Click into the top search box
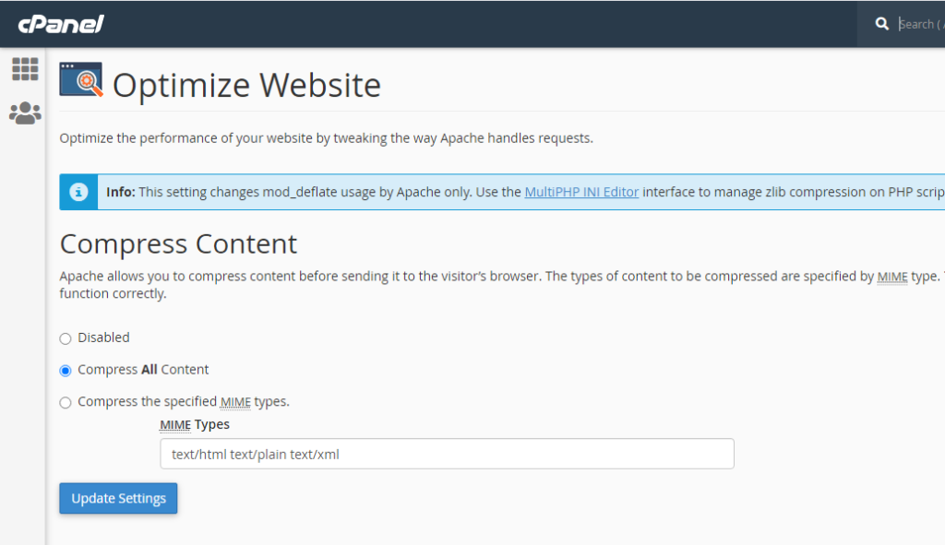 click(x=918, y=24)
